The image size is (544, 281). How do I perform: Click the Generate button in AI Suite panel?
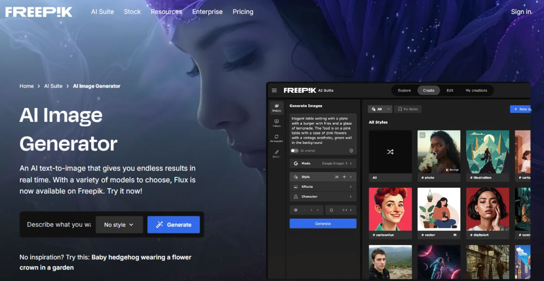(323, 224)
